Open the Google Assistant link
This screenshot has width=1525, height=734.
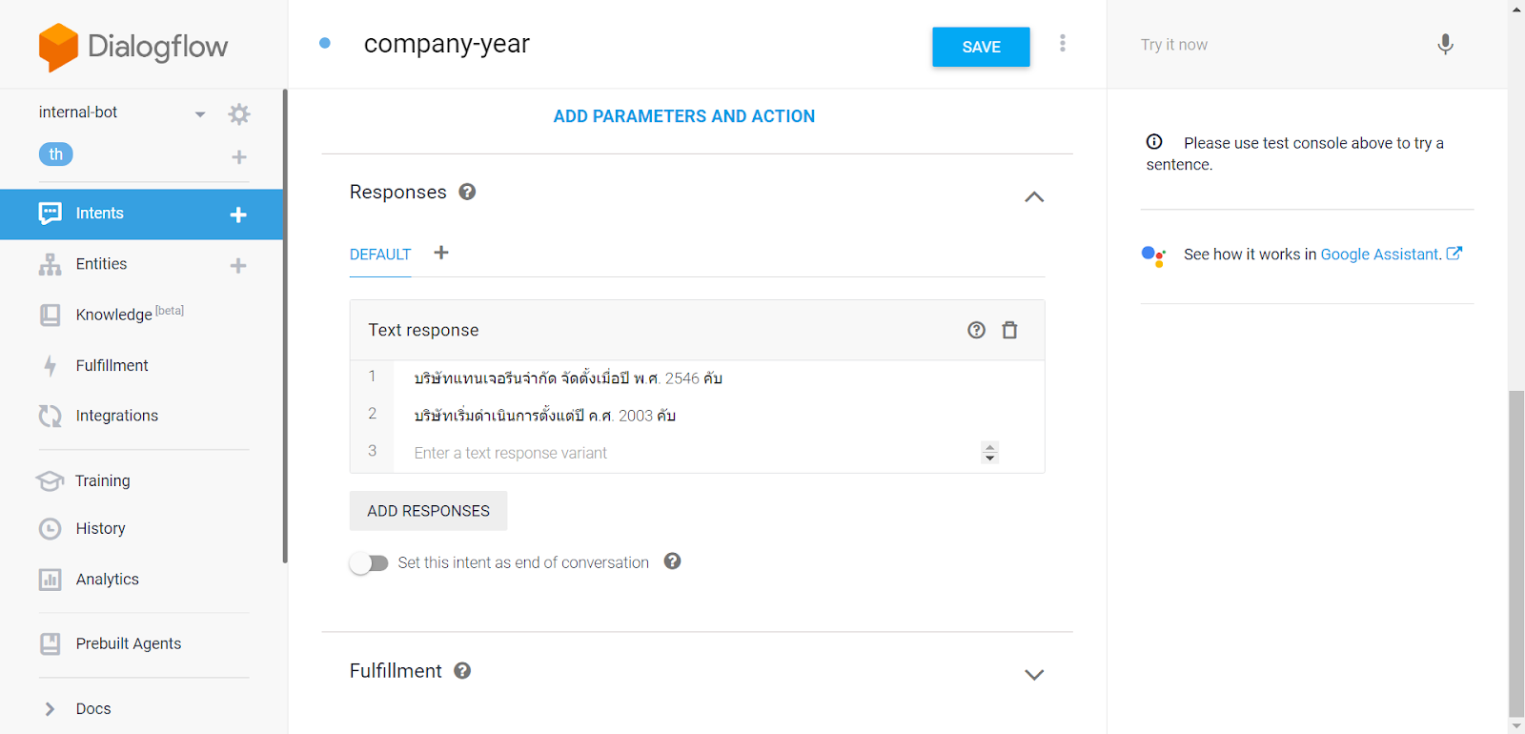[1380, 255]
